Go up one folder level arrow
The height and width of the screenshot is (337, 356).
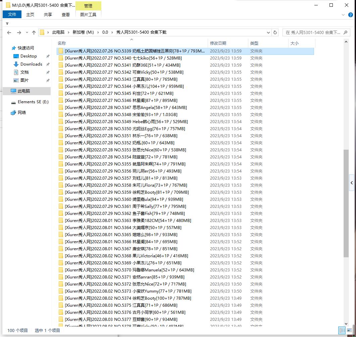[34, 33]
